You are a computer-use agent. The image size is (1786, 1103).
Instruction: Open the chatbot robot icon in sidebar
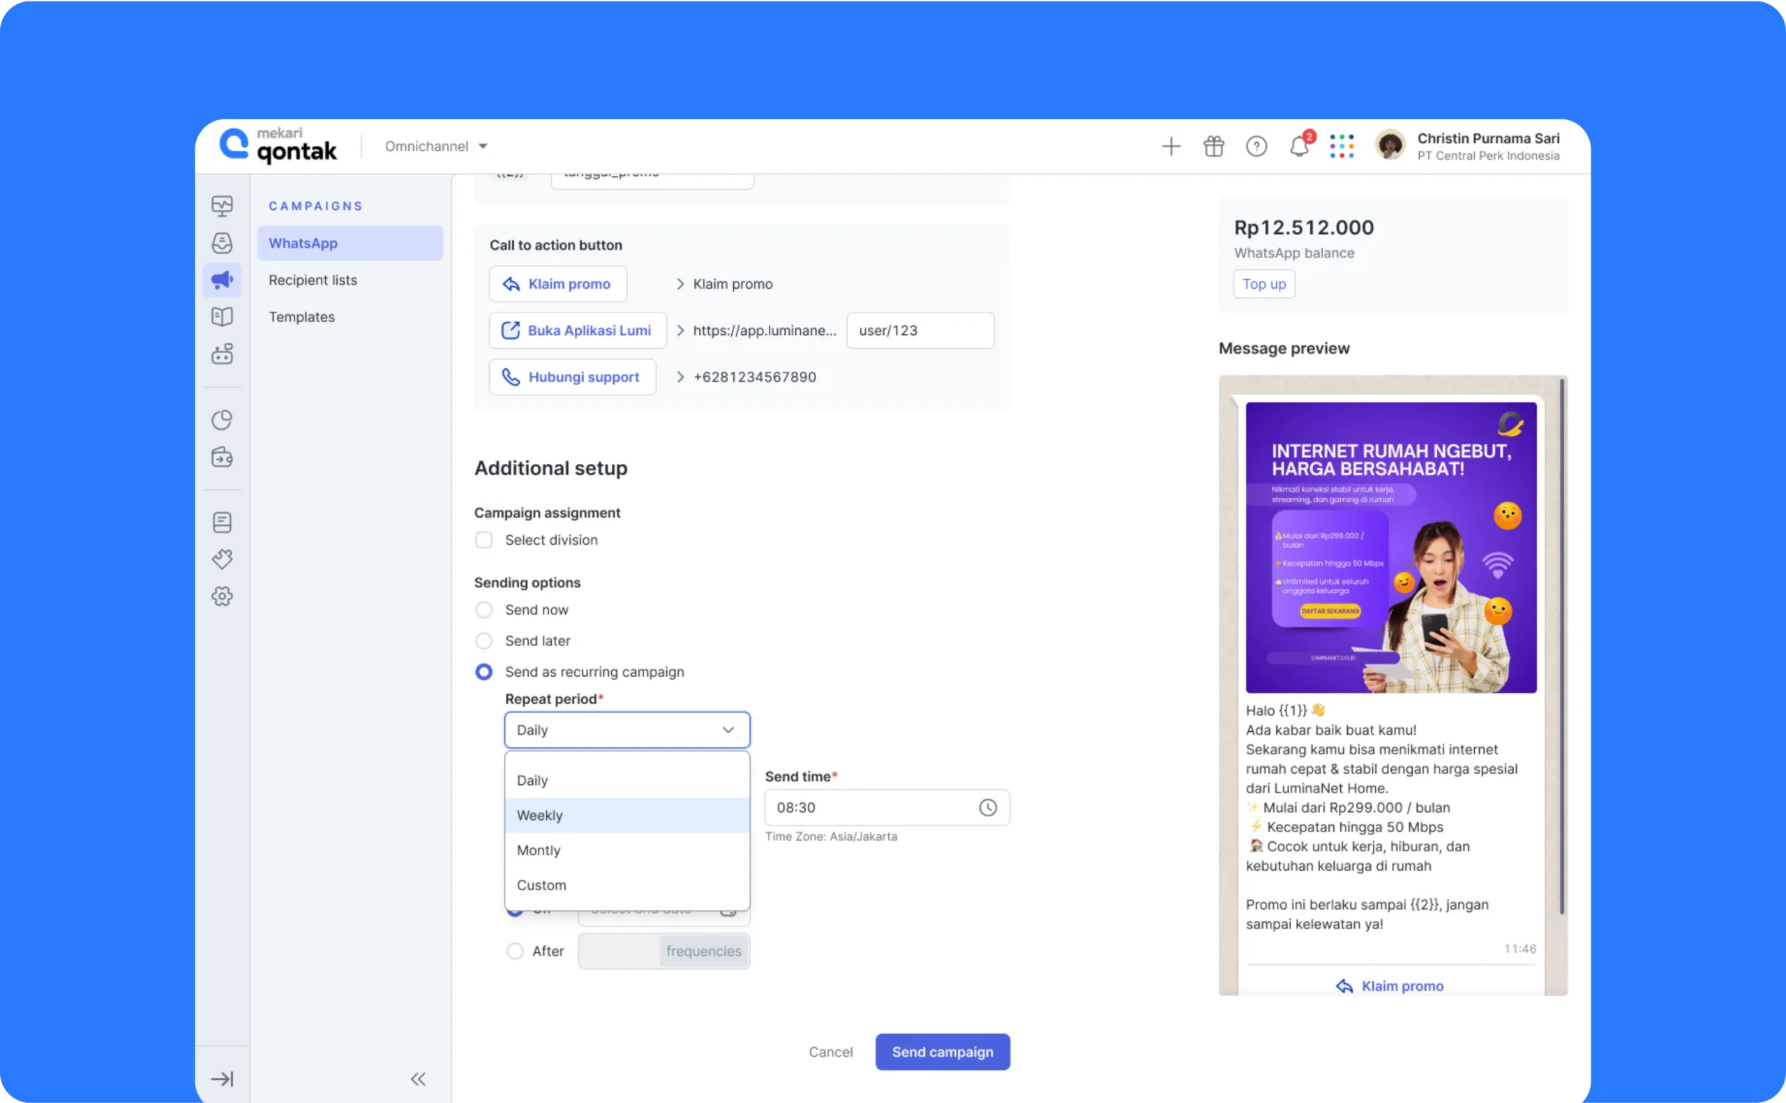pos(222,354)
